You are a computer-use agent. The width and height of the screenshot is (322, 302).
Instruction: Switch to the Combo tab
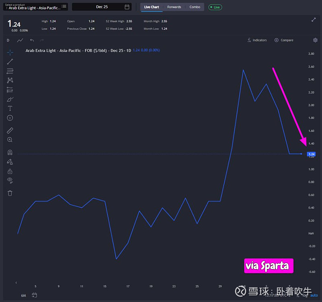195,7
